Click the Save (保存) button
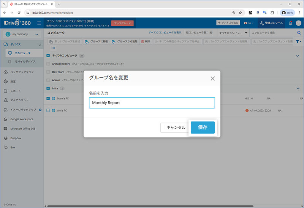The width and height of the screenshot is (304, 208). click(203, 128)
